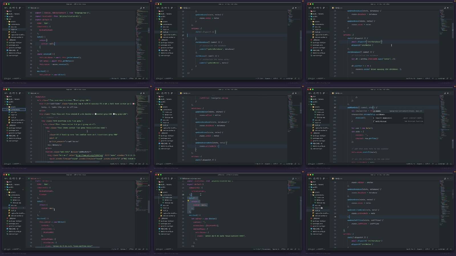Viewport: 456px width, 256px height.
Task: Click unsaved dot indicator in middle-right window tab bar
Action: pos(447,93)
